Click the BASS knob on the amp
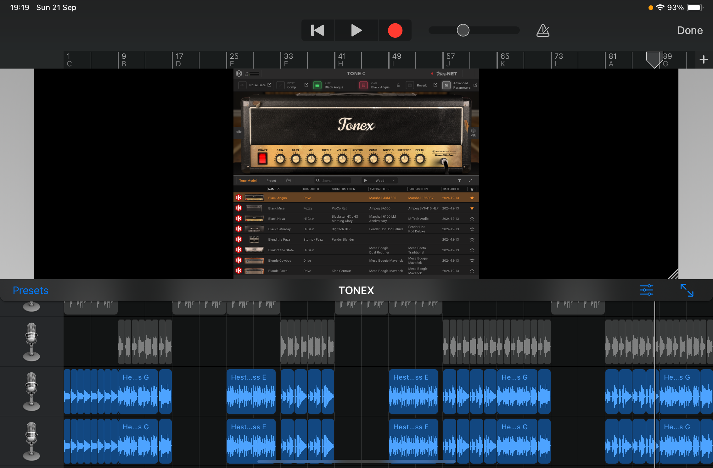This screenshot has width=713, height=468. [295, 159]
